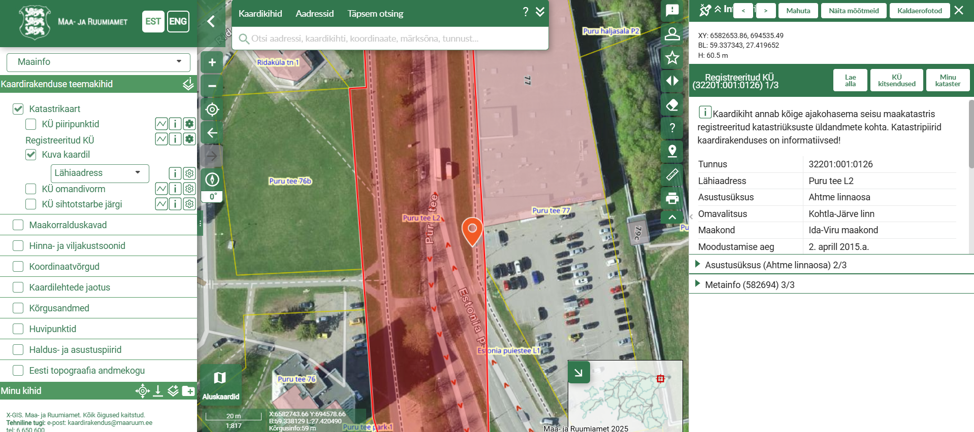
Task: Click the KÜ kitsendused button
Action: tap(896, 81)
